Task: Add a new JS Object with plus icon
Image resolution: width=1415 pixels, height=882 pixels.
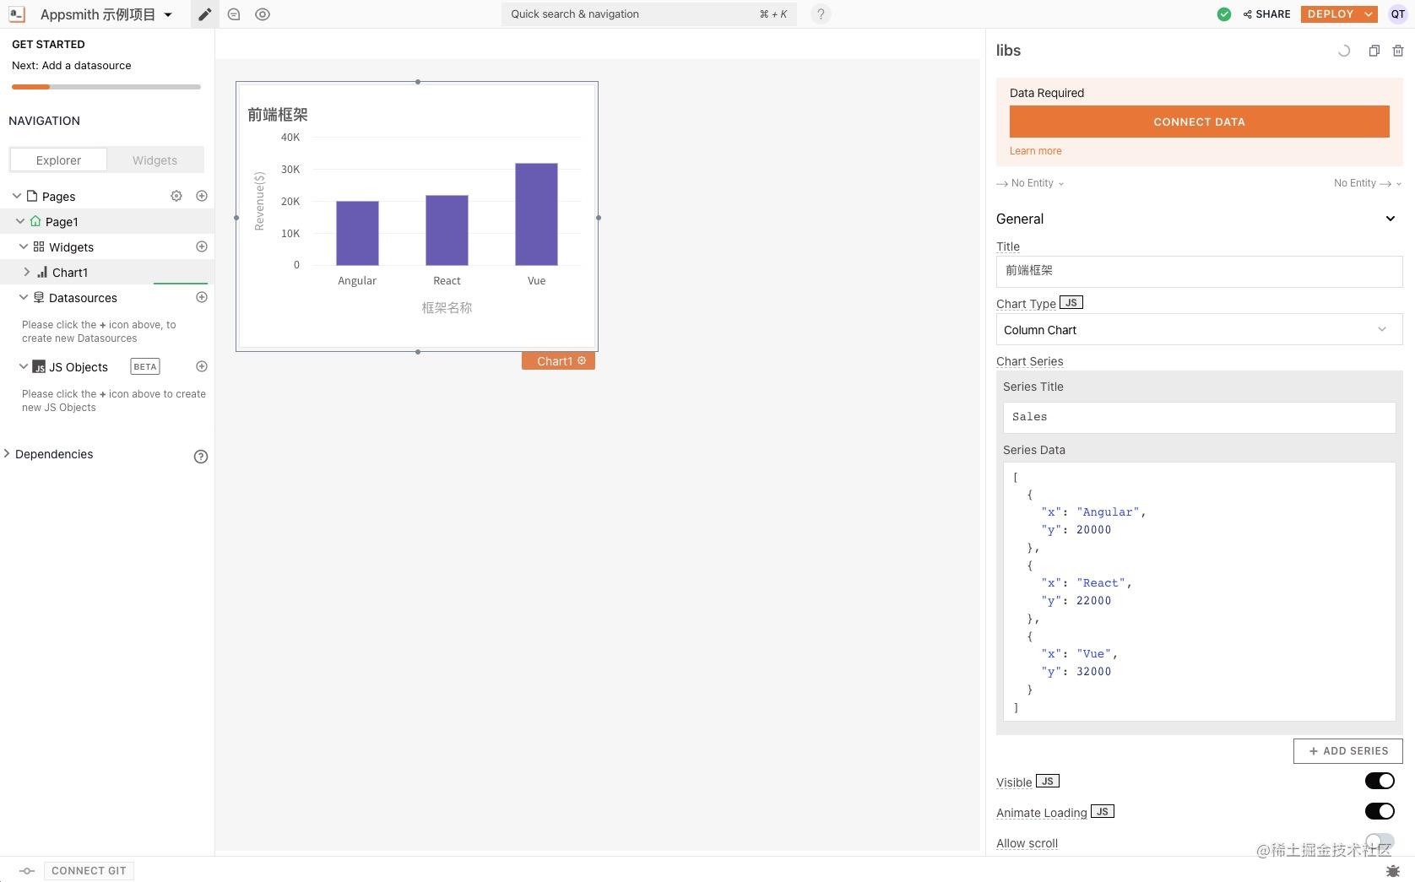Action: 202,366
